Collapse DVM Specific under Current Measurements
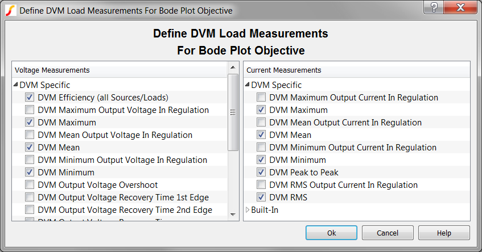Viewport: 482px width, 252px height. (248, 85)
